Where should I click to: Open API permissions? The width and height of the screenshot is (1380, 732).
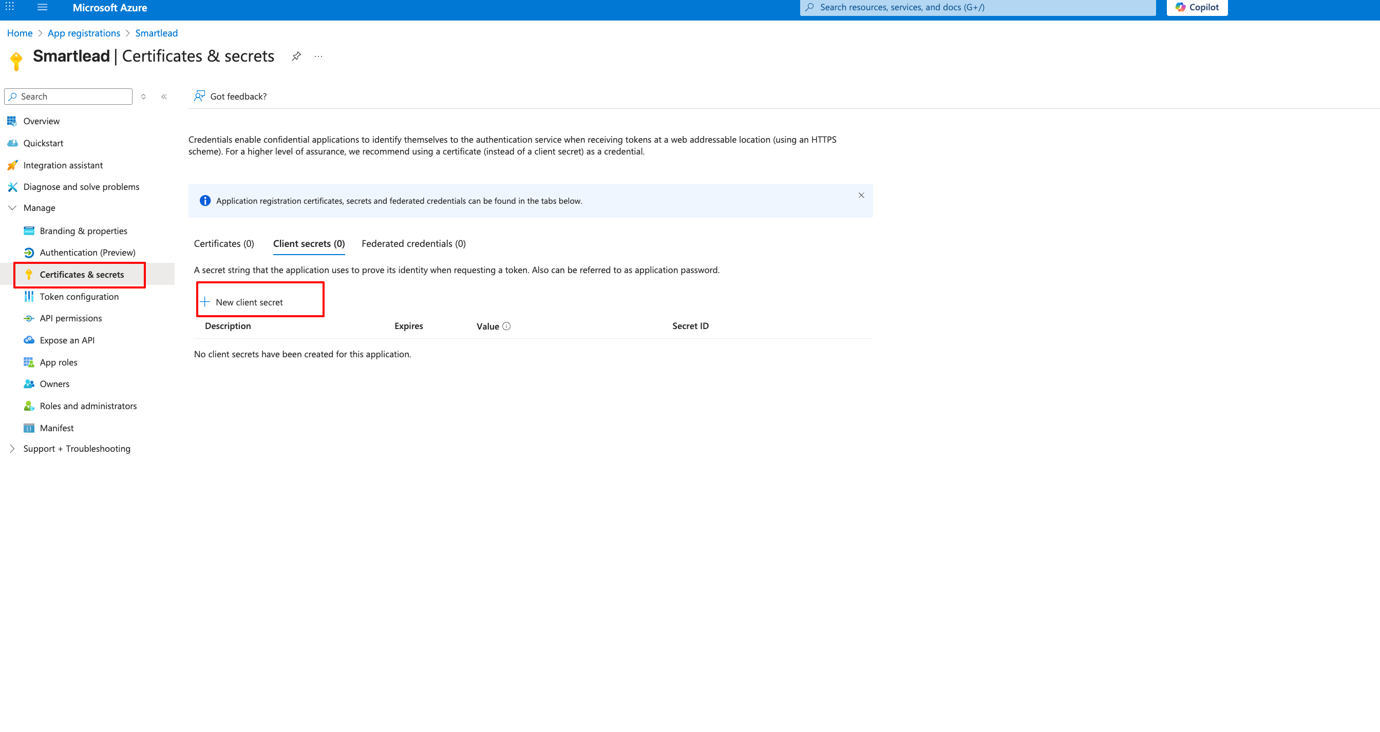[x=71, y=318]
